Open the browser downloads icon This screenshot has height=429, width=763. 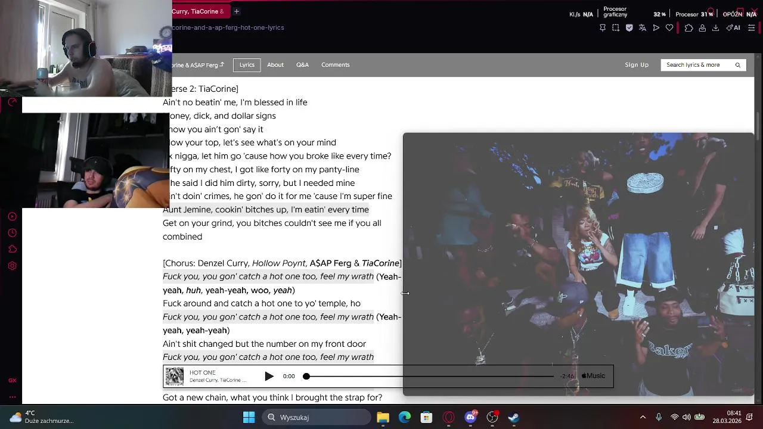click(x=715, y=27)
